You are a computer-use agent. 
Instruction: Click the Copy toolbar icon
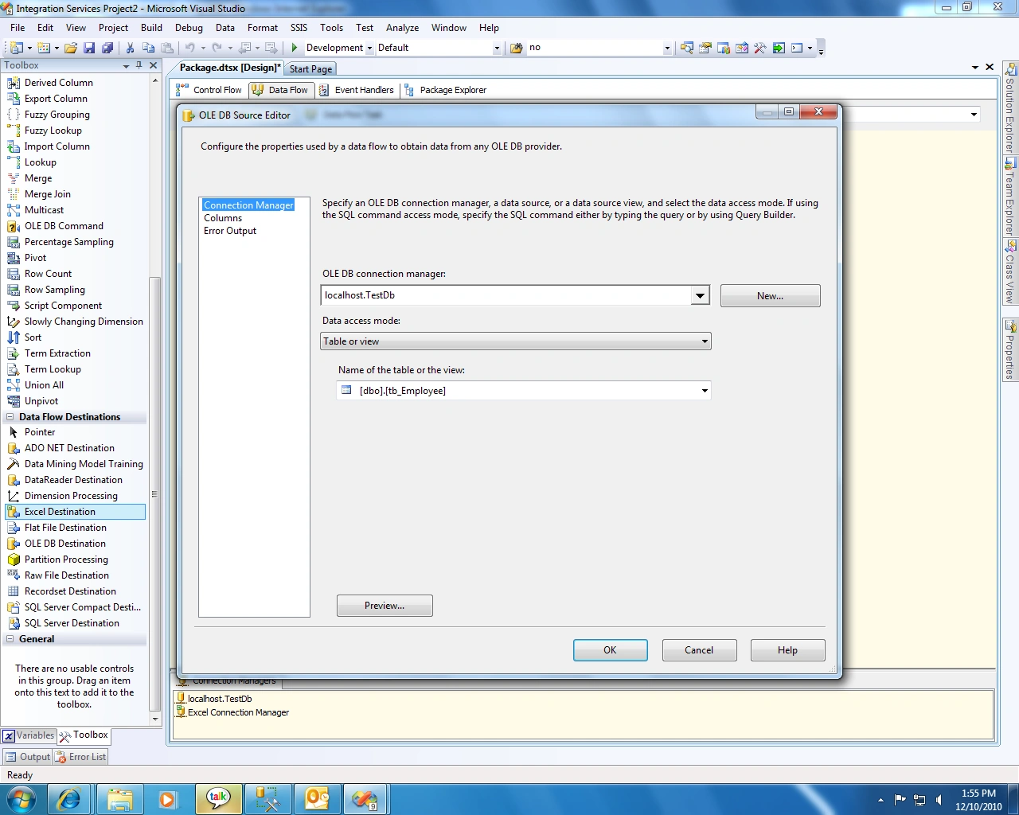point(148,48)
